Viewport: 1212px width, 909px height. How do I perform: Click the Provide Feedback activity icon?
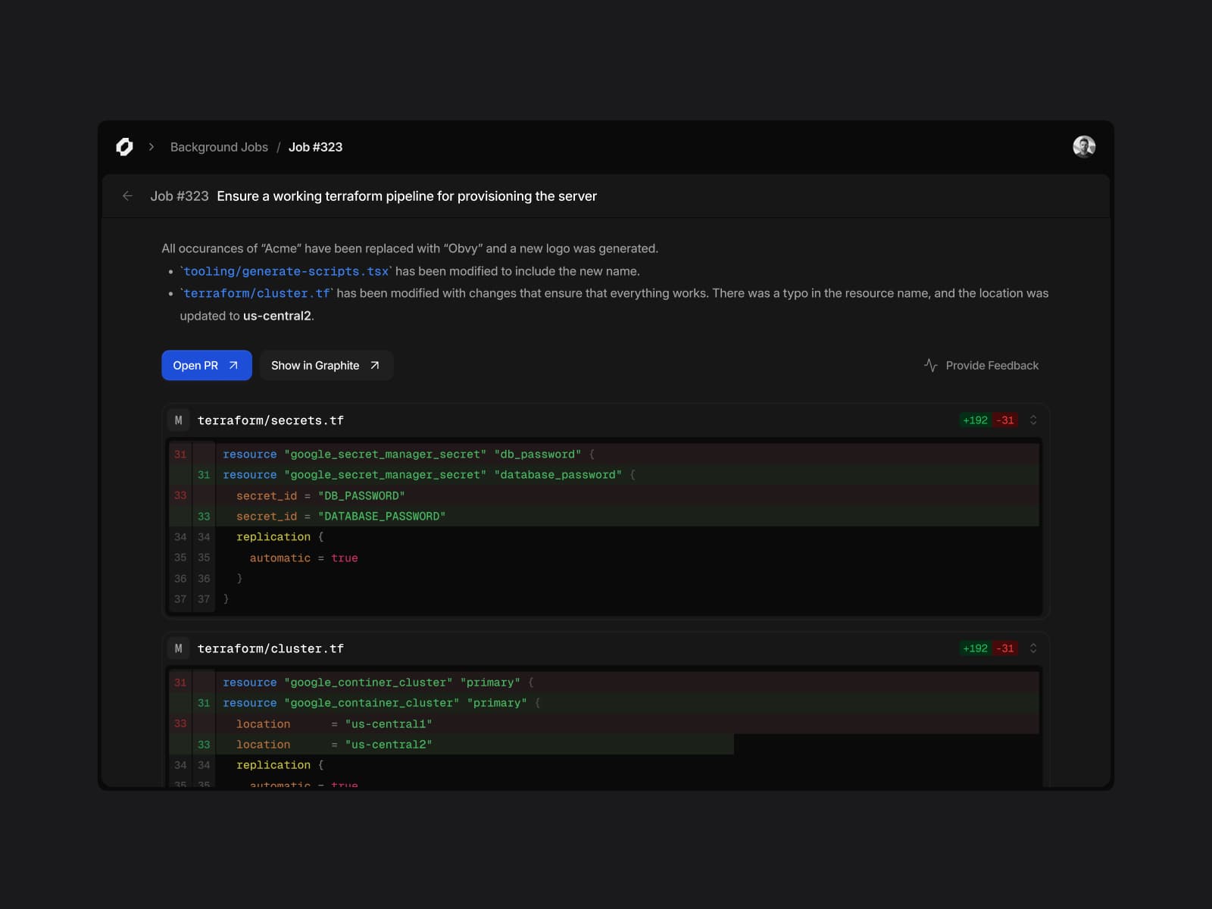(931, 365)
